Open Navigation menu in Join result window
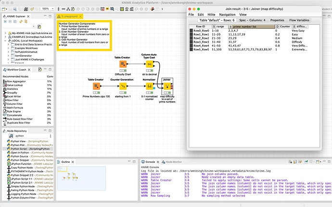This screenshot has height=207, width=332. click(x=227, y=14)
